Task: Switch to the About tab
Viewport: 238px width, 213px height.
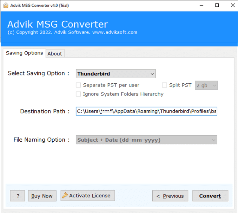Action: coord(55,54)
